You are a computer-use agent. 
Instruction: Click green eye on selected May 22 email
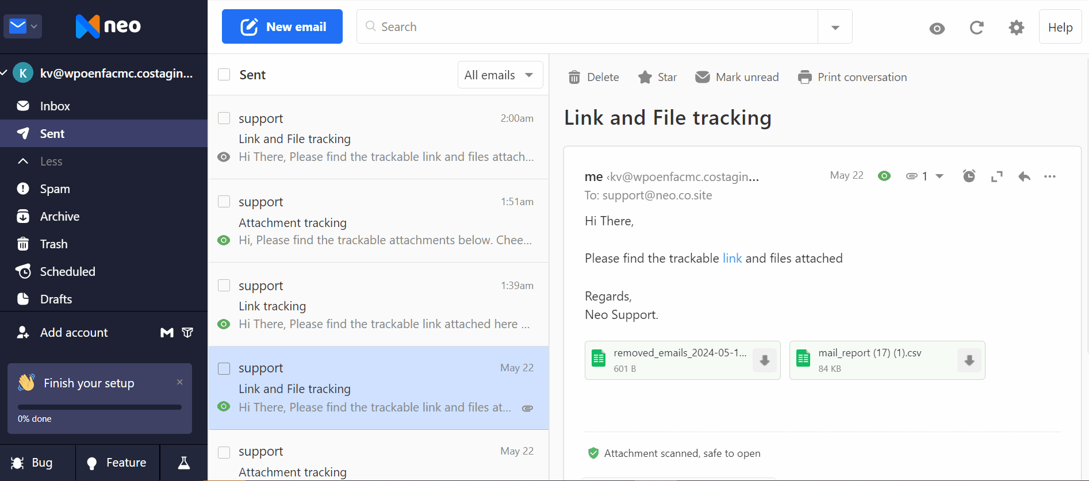click(x=224, y=407)
